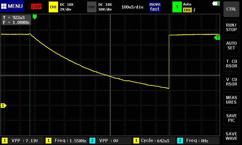Tap the yellow 1 badge beside Freq 1.55KHz

[48, 140]
